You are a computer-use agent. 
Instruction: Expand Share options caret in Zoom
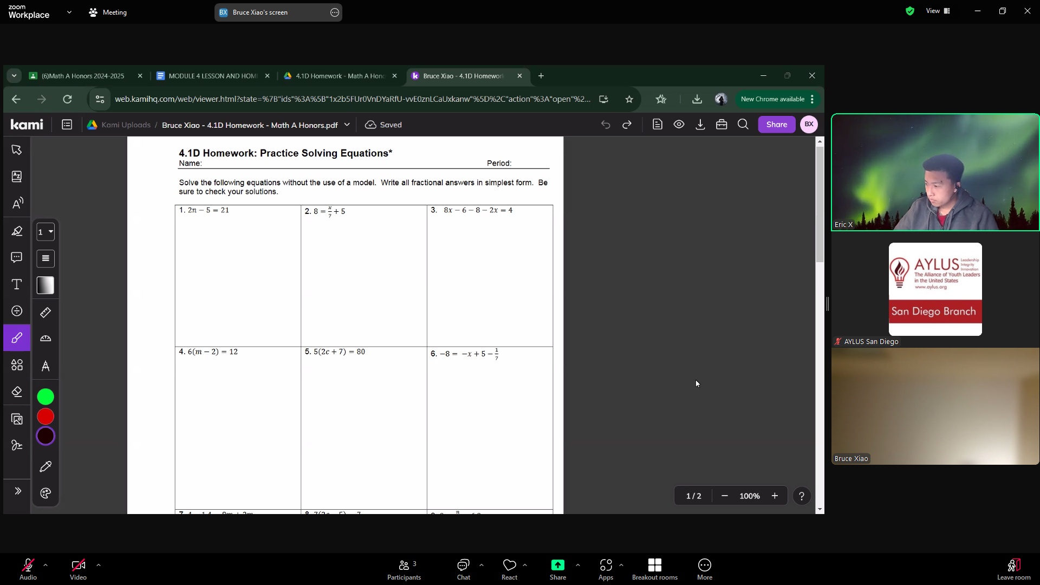pos(578,565)
